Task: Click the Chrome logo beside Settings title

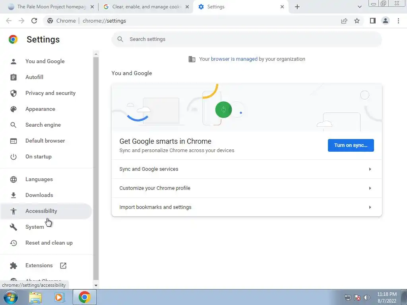Action: pos(13,39)
